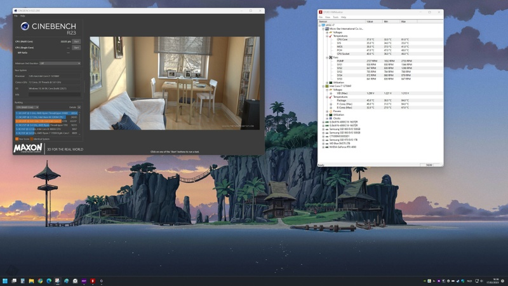Viewport: 508px width, 286px height.
Task: Select the sixth ranking entry AMD Ryzen 7 1700X
Action: [x=46, y=133]
